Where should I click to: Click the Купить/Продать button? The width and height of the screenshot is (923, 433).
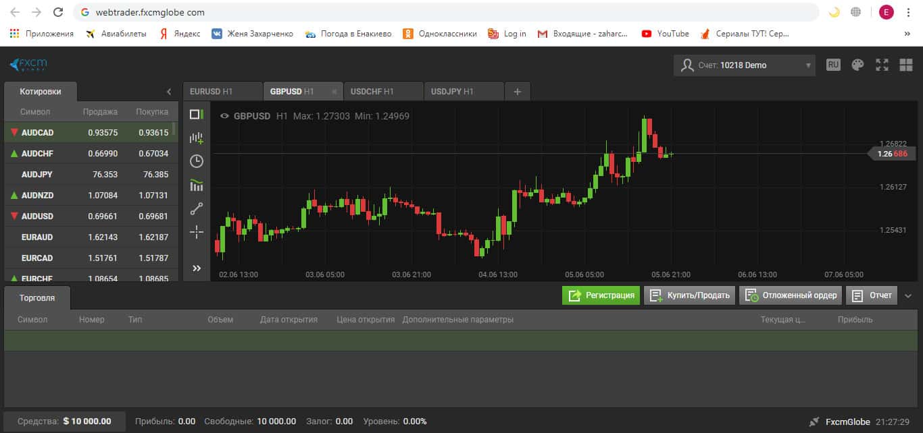point(689,295)
